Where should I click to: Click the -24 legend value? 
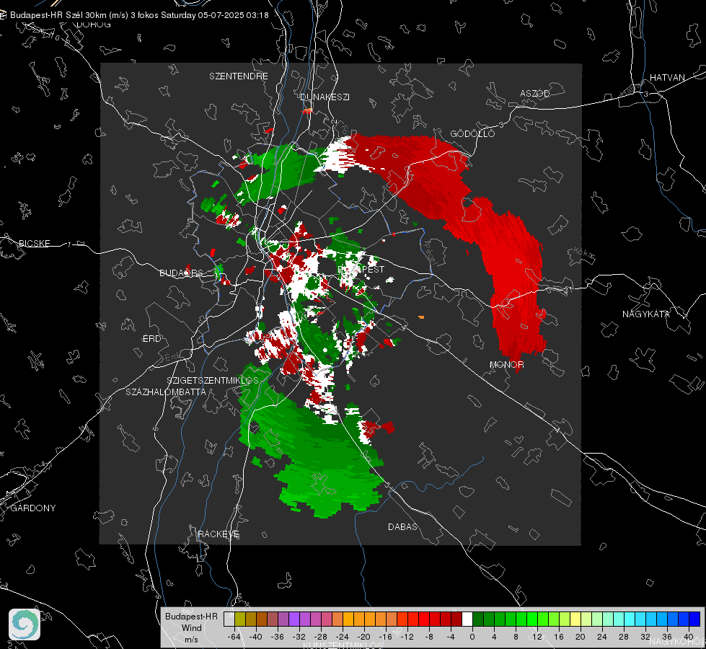[343, 637]
